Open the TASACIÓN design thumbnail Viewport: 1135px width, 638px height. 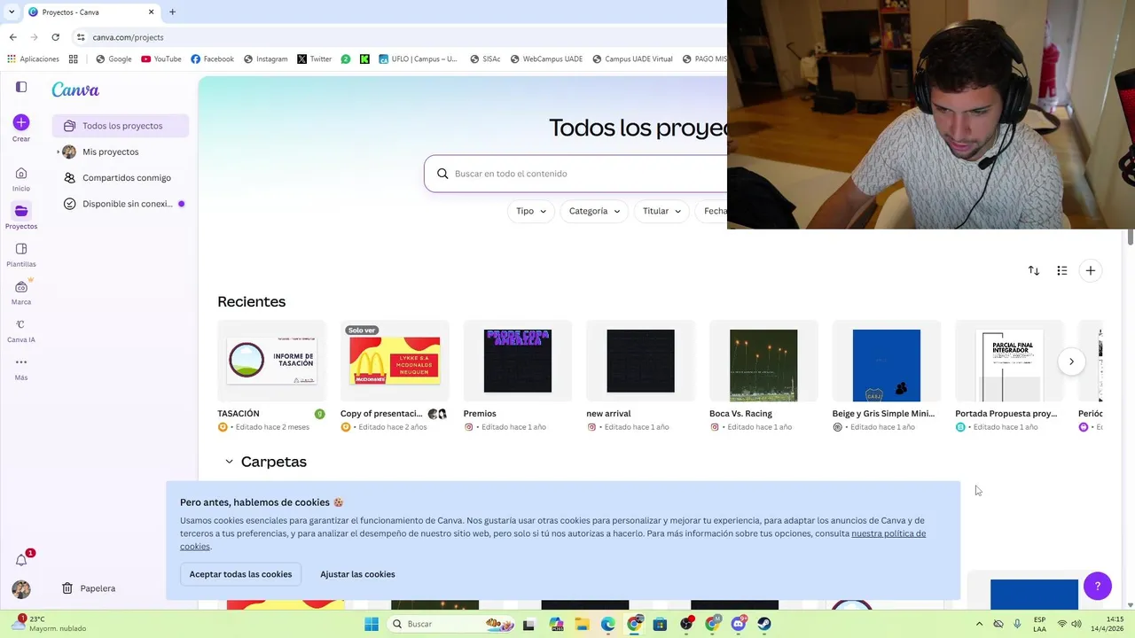pyautogui.click(x=271, y=362)
